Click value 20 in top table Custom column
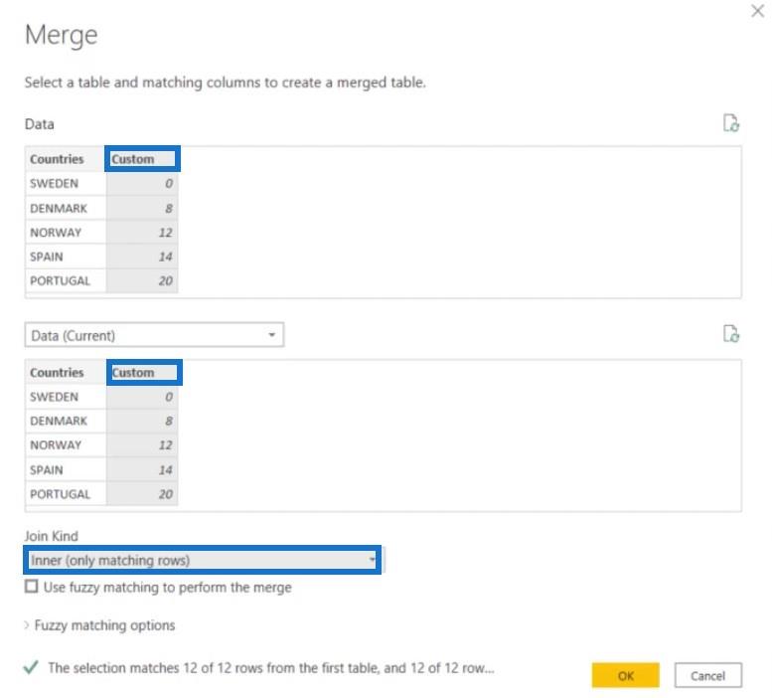Image resolution: width=772 pixels, height=698 pixels. [x=142, y=280]
